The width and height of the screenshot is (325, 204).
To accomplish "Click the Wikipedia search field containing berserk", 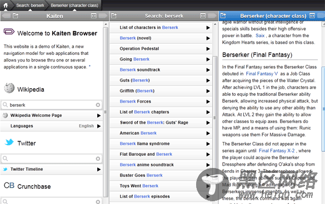I will 52,105.
